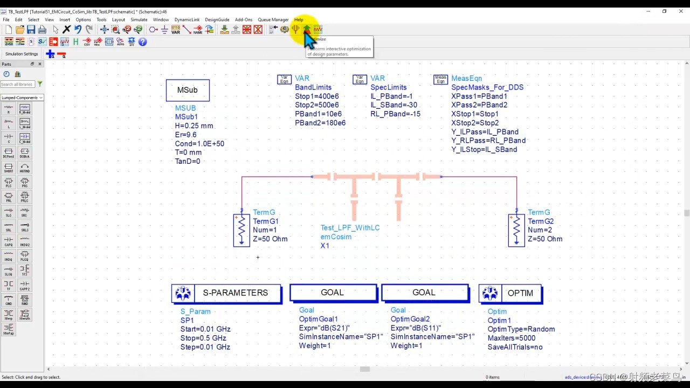Click inside the Search all libraries field
The image size is (690, 388).
coord(18,84)
